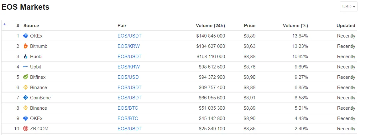Click the 9,69% volume share cell
371x135 pixels.
click(x=301, y=67)
